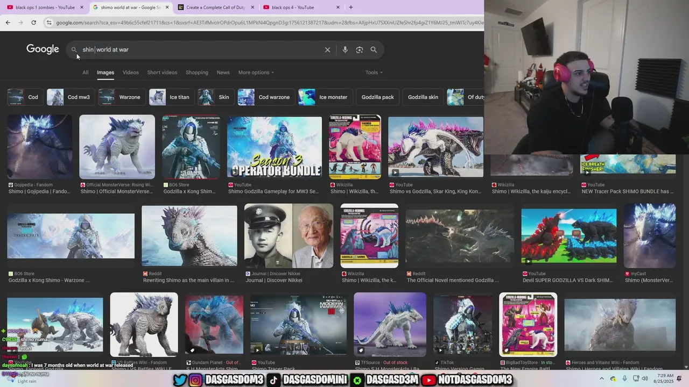Open Google Lens image search icon
The width and height of the screenshot is (689, 387).
pyautogui.click(x=360, y=49)
